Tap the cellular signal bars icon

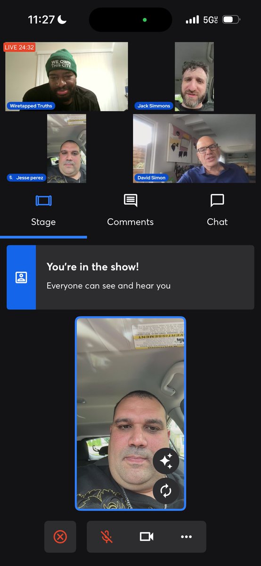click(193, 20)
